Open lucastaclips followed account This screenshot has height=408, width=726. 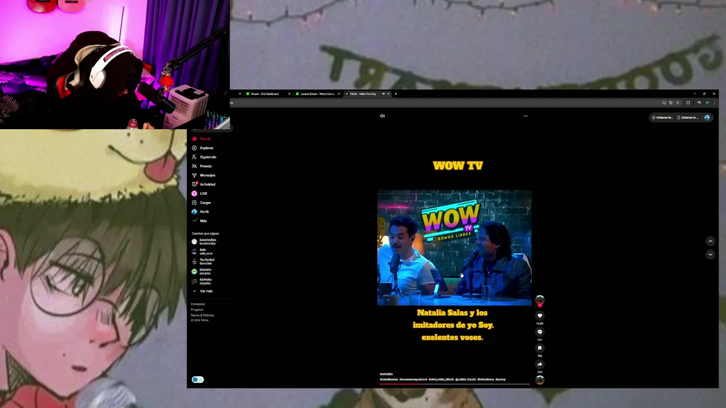point(204,241)
